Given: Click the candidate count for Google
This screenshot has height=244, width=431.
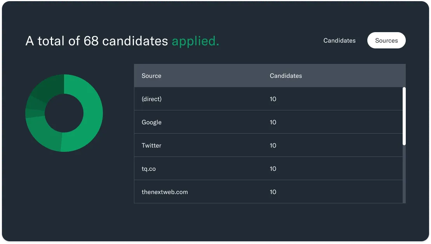Looking at the screenshot, I should 273,122.
